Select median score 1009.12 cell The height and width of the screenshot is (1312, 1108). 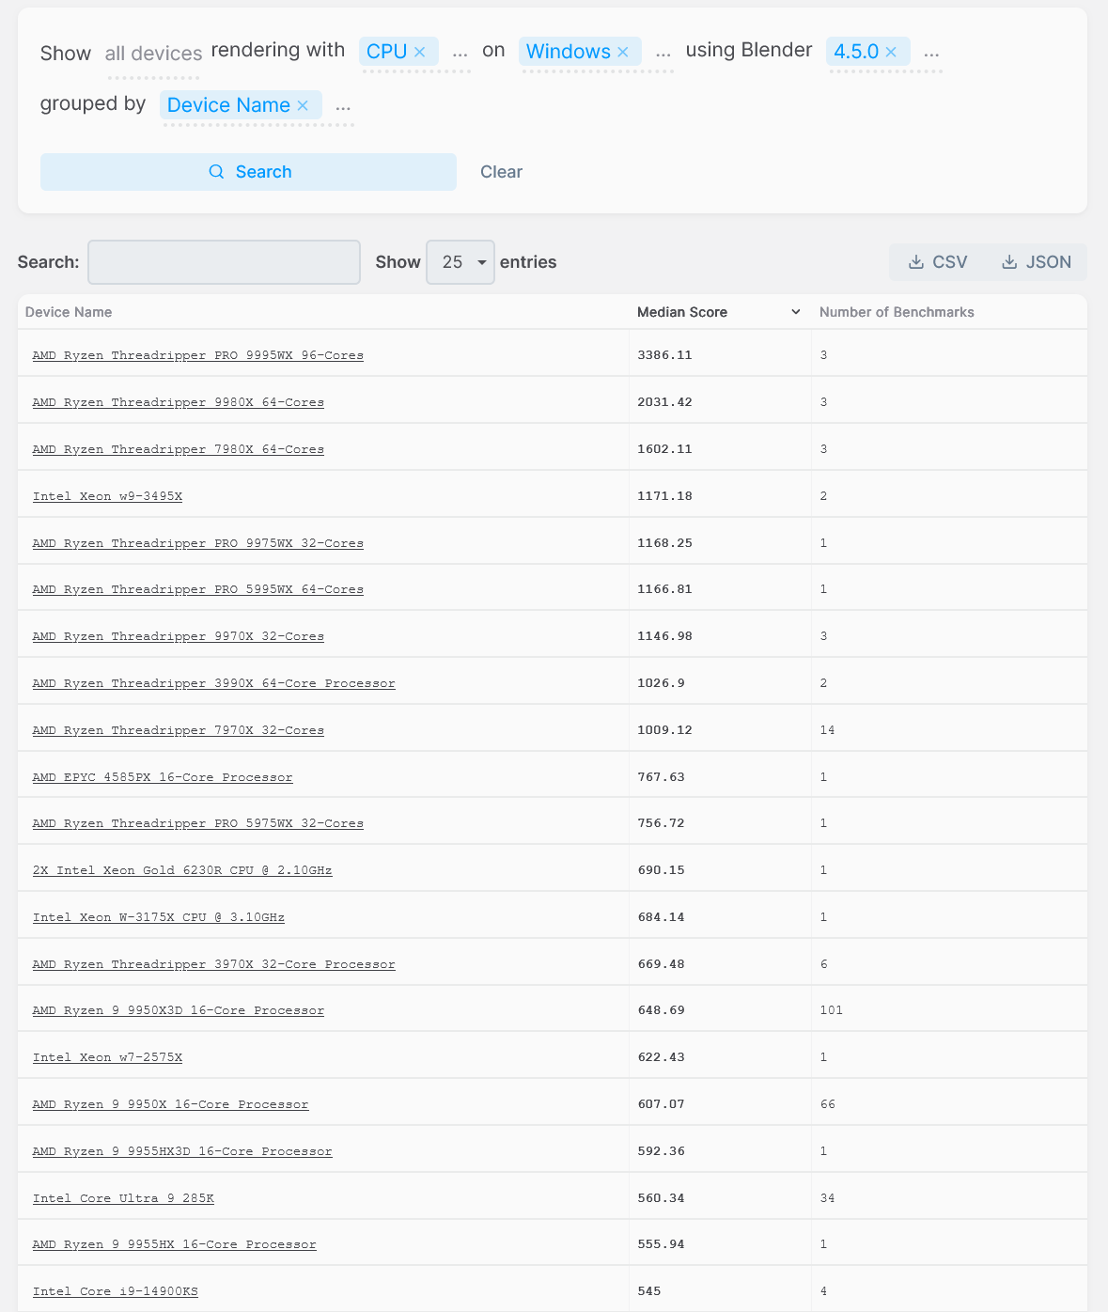721,730
